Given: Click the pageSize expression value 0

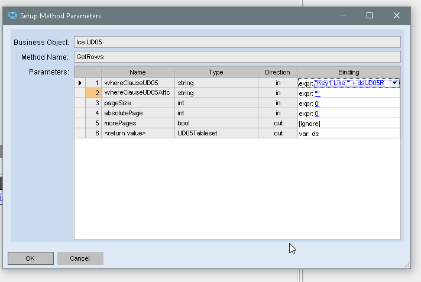Looking at the screenshot, I should pyautogui.click(x=317, y=103).
